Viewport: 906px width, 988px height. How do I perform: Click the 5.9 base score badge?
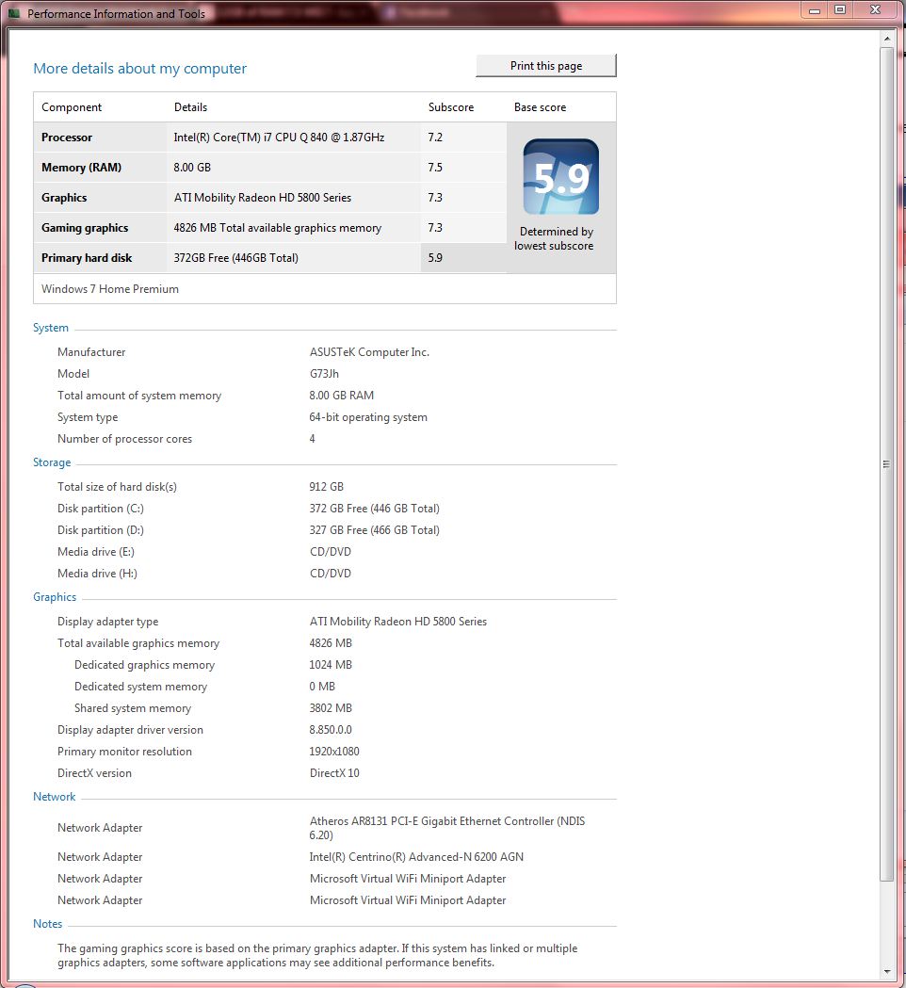[560, 177]
